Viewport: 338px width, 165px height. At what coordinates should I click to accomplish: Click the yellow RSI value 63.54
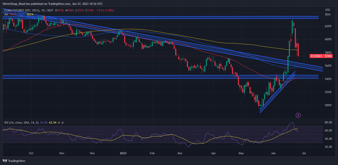(53, 123)
